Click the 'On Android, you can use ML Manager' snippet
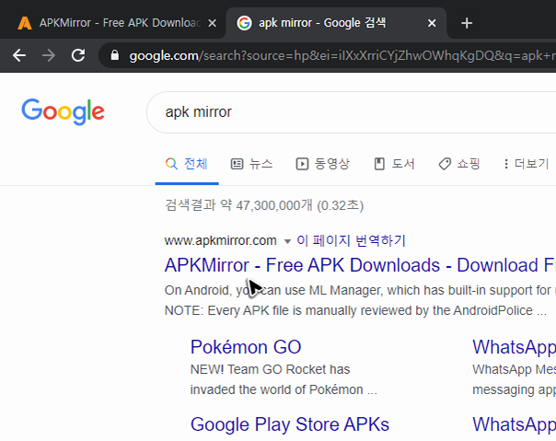This screenshot has height=441, width=556. (359, 290)
